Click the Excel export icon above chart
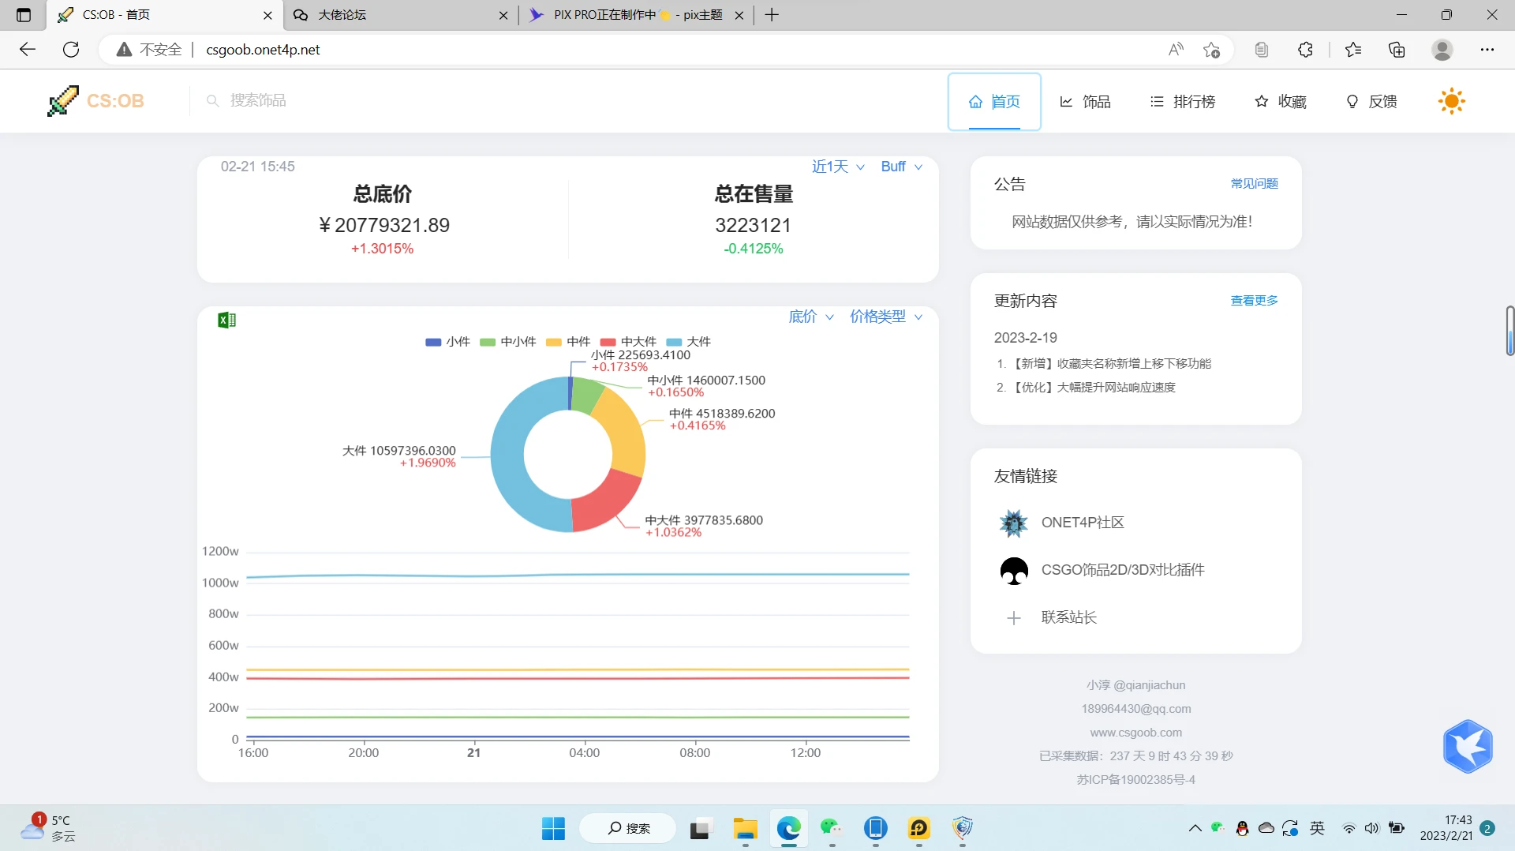The width and height of the screenshot is (1515, 851). point(226,320)
